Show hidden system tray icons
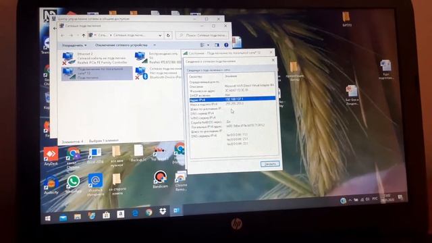 350,200
